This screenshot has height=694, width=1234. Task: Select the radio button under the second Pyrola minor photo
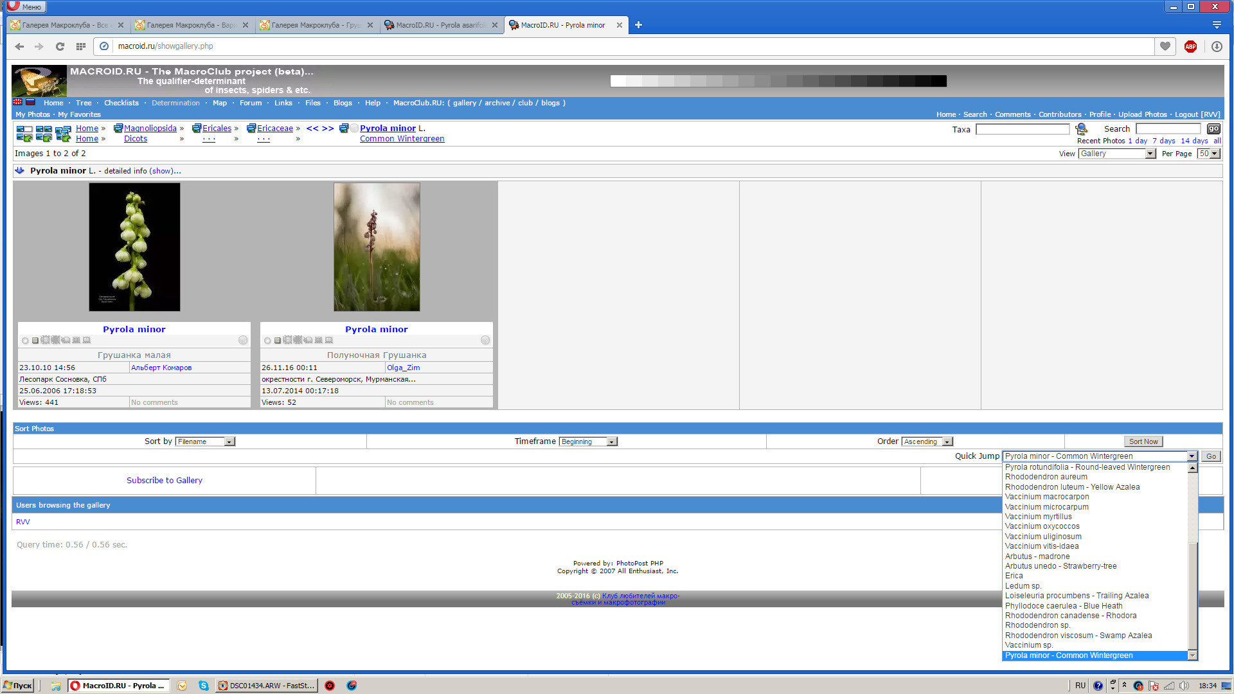click(267, 341)
